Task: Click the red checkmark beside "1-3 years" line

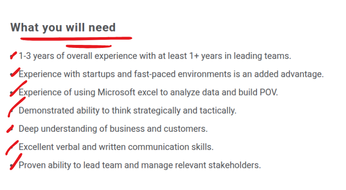Action: point(13,56)
